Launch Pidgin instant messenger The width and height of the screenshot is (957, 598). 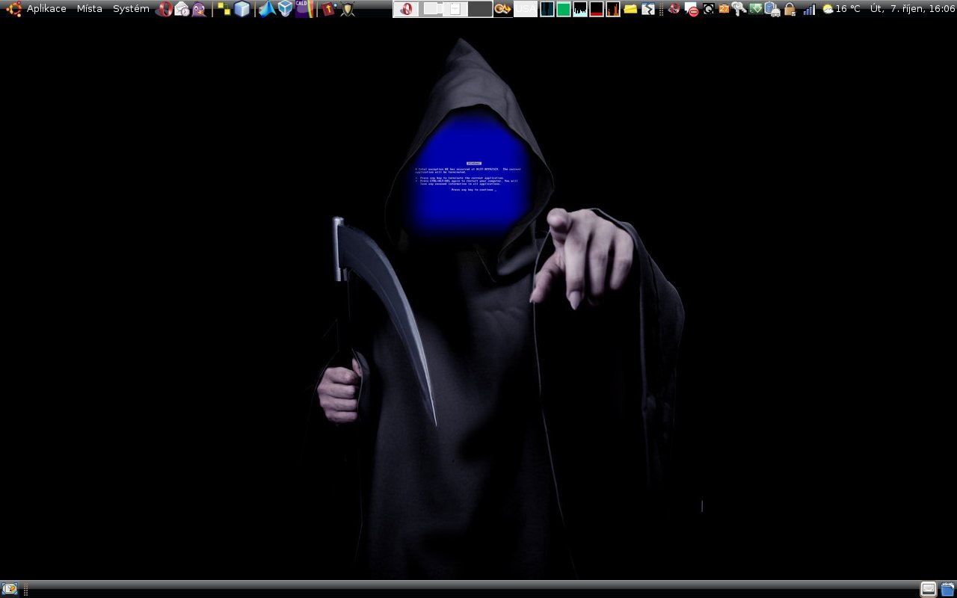pos(200,9)
